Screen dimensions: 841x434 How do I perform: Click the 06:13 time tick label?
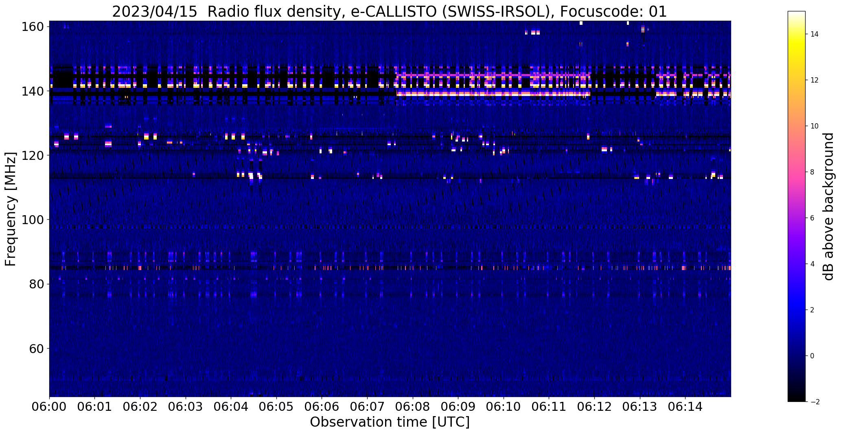click(x=640, y=406)
